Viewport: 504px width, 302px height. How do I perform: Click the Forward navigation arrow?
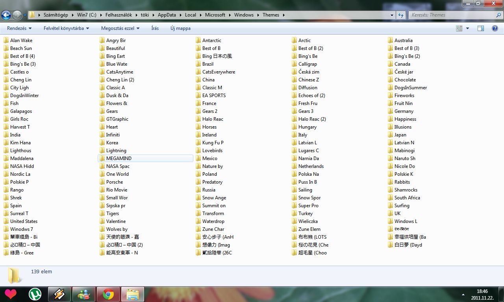tap(17, 15)
